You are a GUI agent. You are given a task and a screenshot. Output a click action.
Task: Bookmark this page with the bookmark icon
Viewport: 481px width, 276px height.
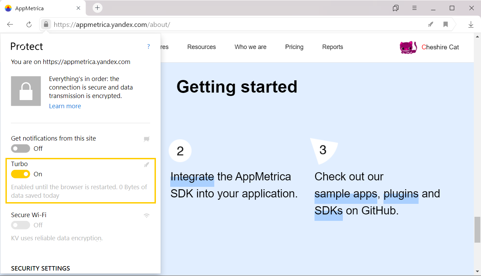point(446,24)
